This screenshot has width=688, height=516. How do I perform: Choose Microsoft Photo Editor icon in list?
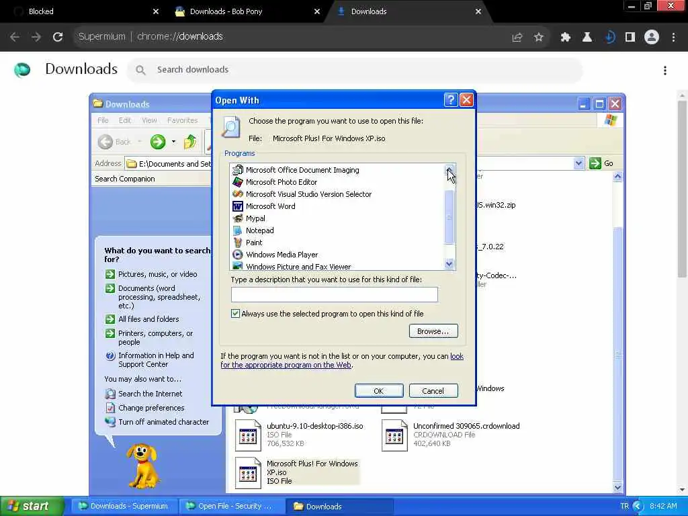[x=237, y=181]
